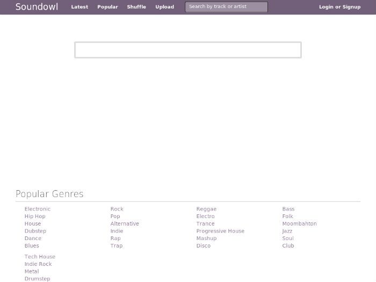Select the Moombahton genre
This screenshot has width=376, height=282.
pyautogui.click(x=300, y=223)
